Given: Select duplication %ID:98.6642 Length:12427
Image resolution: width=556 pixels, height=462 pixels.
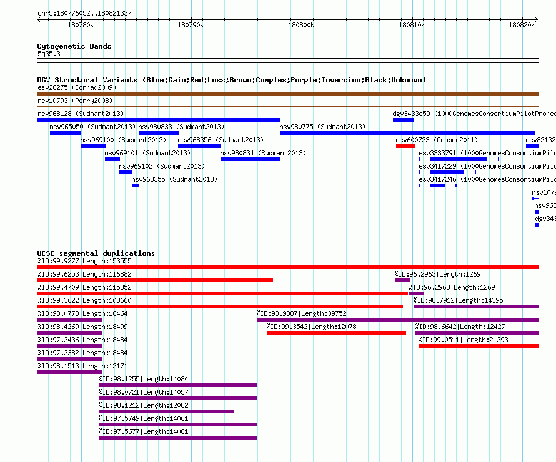Looking at the screenshot, I should pos(477,333).
